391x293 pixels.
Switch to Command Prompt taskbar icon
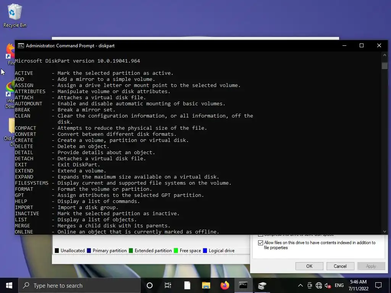point(243,285)
